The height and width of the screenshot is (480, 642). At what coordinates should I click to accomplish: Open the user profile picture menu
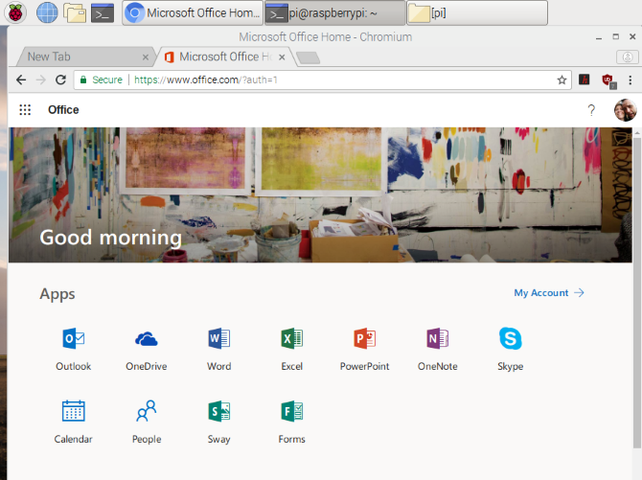pos(625,110)
